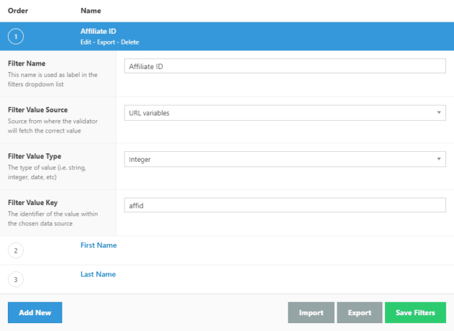Click the order number 2 circle icon

point(16,250)
